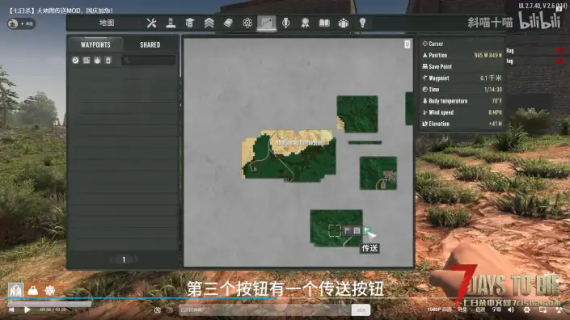
Task: Click the save icon map popup button
Action: point(357,230)
